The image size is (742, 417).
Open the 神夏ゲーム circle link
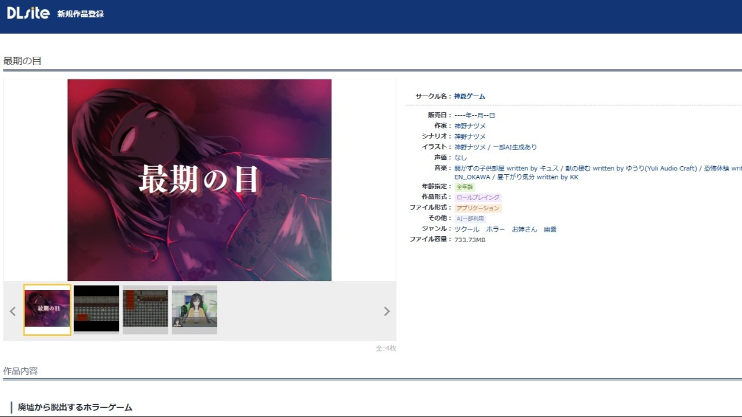470,96
